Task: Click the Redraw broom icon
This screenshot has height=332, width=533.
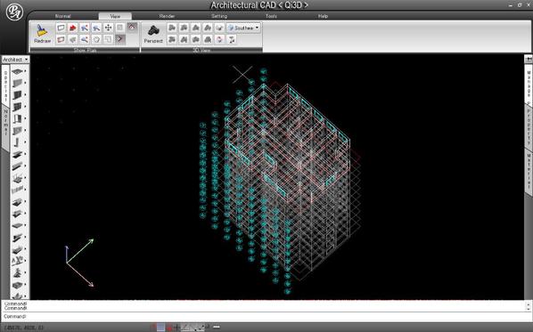Action: pyautogui.click(x=42, y=34)
